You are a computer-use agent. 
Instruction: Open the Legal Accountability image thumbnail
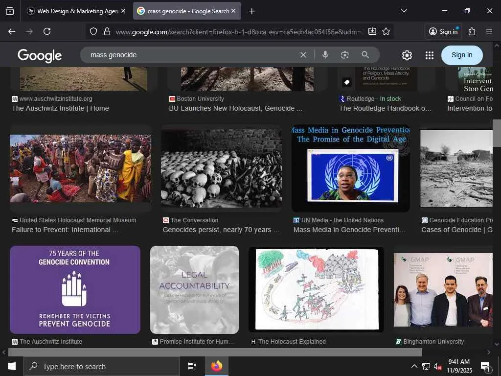(194, 290)
